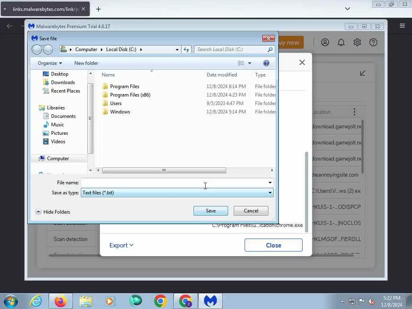
Task: Click the navigation pane scroll-up arrow
Action: tap(91, 73)
